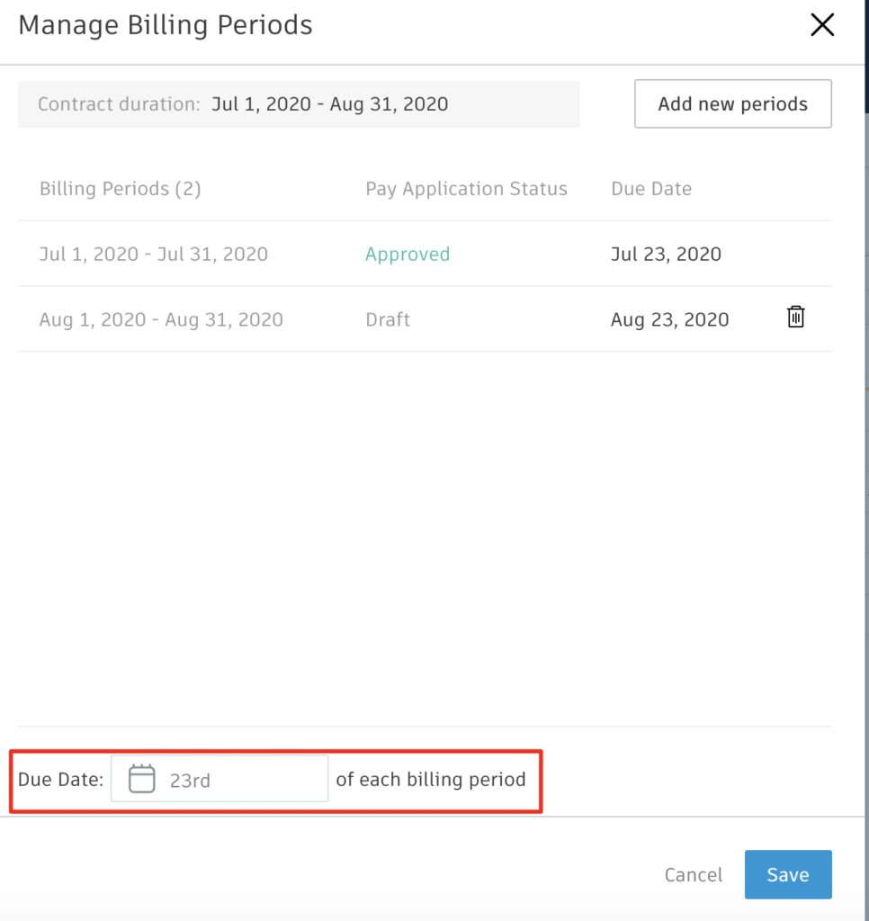
Task: Select the Jul 1, 2020 - Jul 31, 2020 period
Action: pos(153,254)
